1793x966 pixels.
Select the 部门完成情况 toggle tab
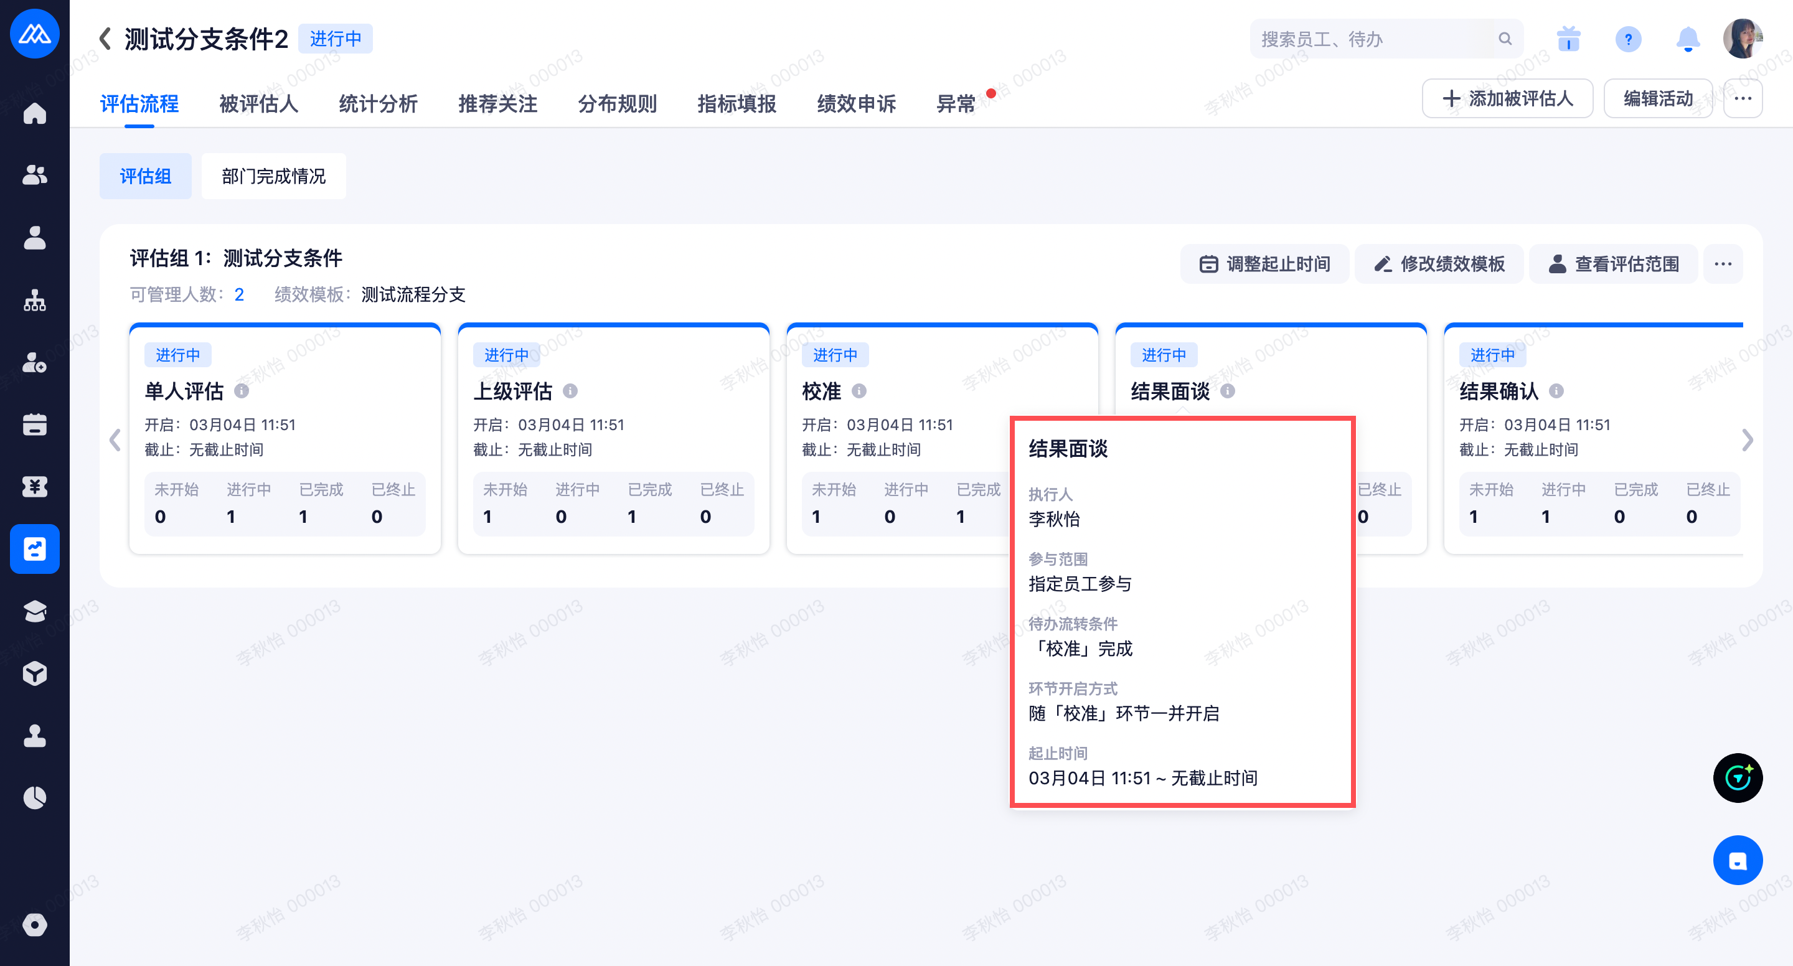pyautogui.click(x=273, y=176)
